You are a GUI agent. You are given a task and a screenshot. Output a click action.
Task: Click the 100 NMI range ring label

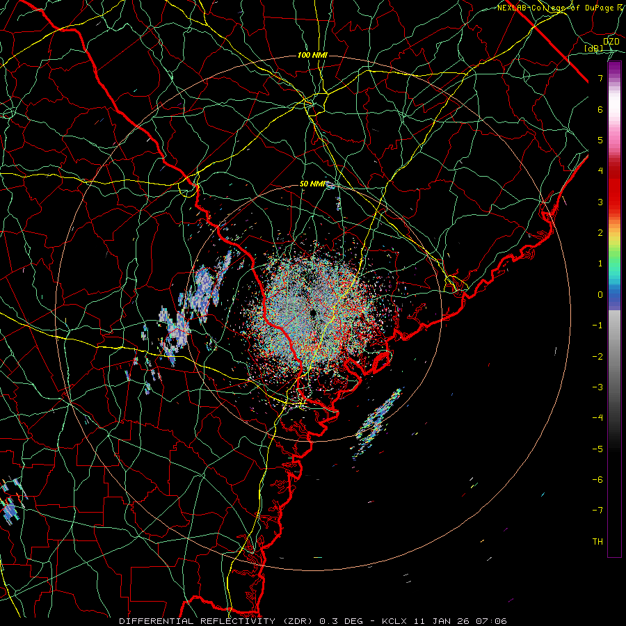[x=312, y=55]
